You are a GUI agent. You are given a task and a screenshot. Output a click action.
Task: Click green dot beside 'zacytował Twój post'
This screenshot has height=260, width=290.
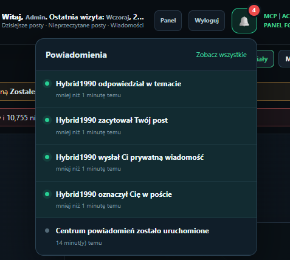pos(47,120)
